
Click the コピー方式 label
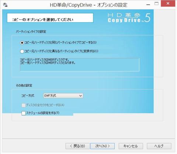pos(28,96)
